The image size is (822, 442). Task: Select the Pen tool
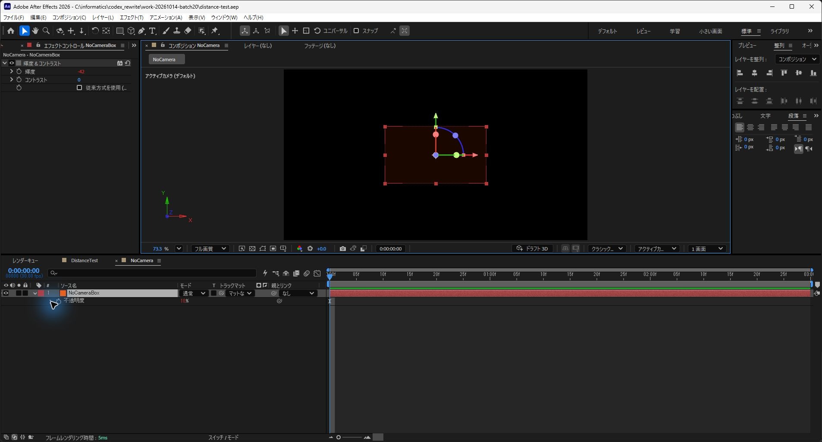pyautogui.click(x=141, y=31)
